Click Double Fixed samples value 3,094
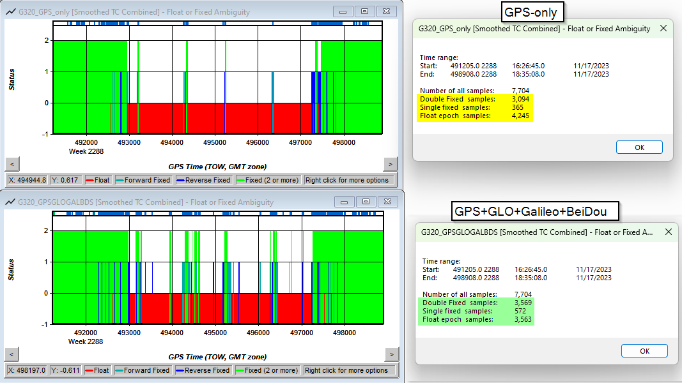This screenshot has height=383, width=682. click(521, 99)
